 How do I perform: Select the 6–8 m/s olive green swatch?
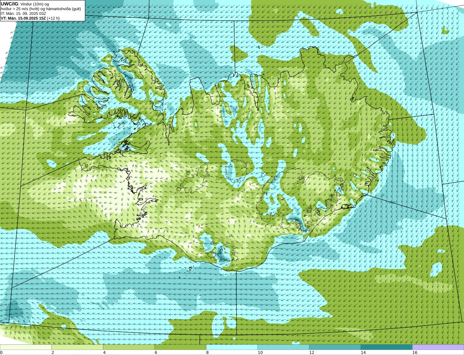[180, 347]
